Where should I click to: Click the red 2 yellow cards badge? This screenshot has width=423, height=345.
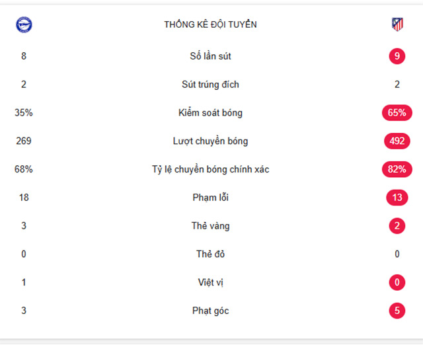click(x=397, y=226)
